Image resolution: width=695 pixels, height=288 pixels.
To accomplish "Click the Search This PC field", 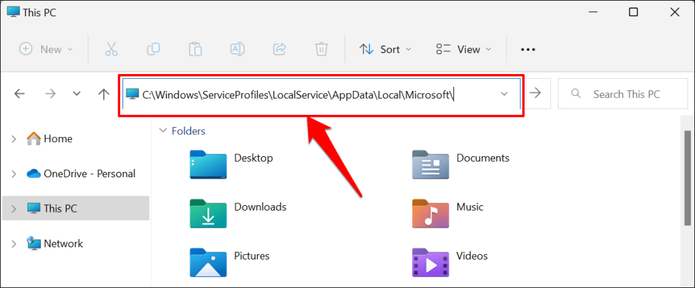I will (628, 94).
